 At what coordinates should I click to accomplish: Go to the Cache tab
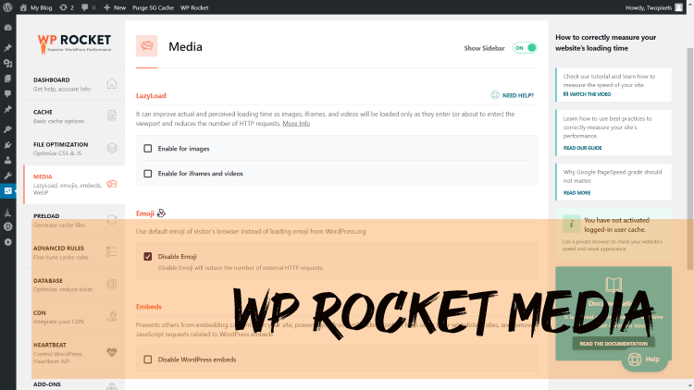pos(74,116)
